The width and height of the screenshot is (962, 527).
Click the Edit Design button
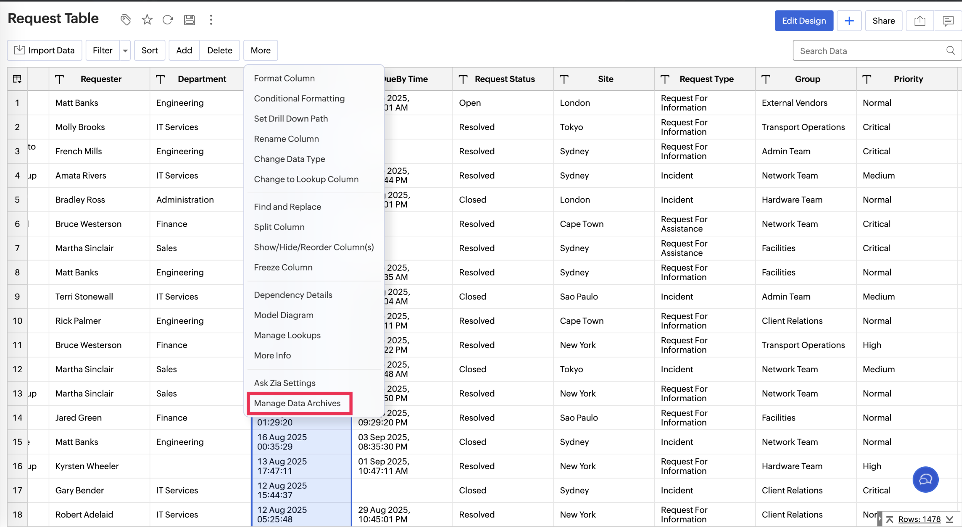[804, 21]
